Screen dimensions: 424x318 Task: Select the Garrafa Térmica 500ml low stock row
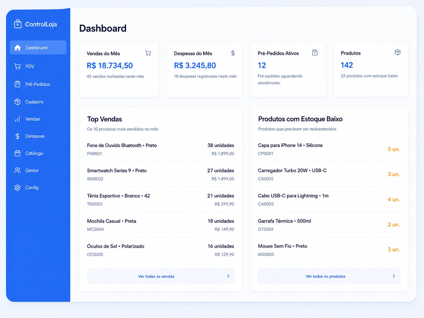(329, 225)
